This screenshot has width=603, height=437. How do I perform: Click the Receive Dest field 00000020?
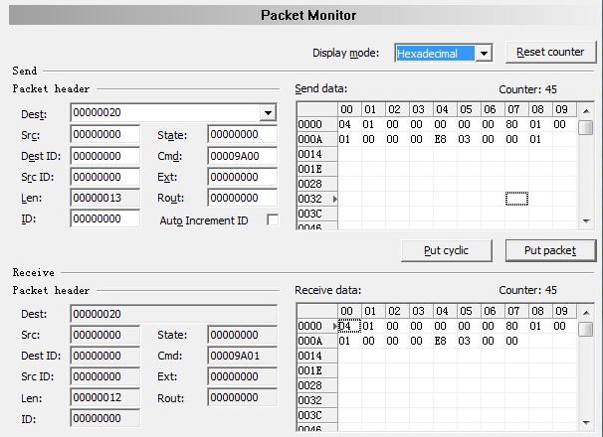[174, 314]
